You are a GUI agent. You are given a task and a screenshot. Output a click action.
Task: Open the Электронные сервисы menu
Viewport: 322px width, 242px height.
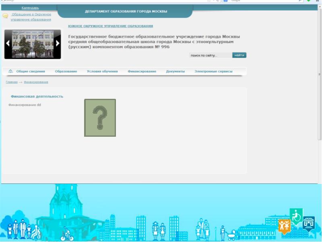coord(213,71)
